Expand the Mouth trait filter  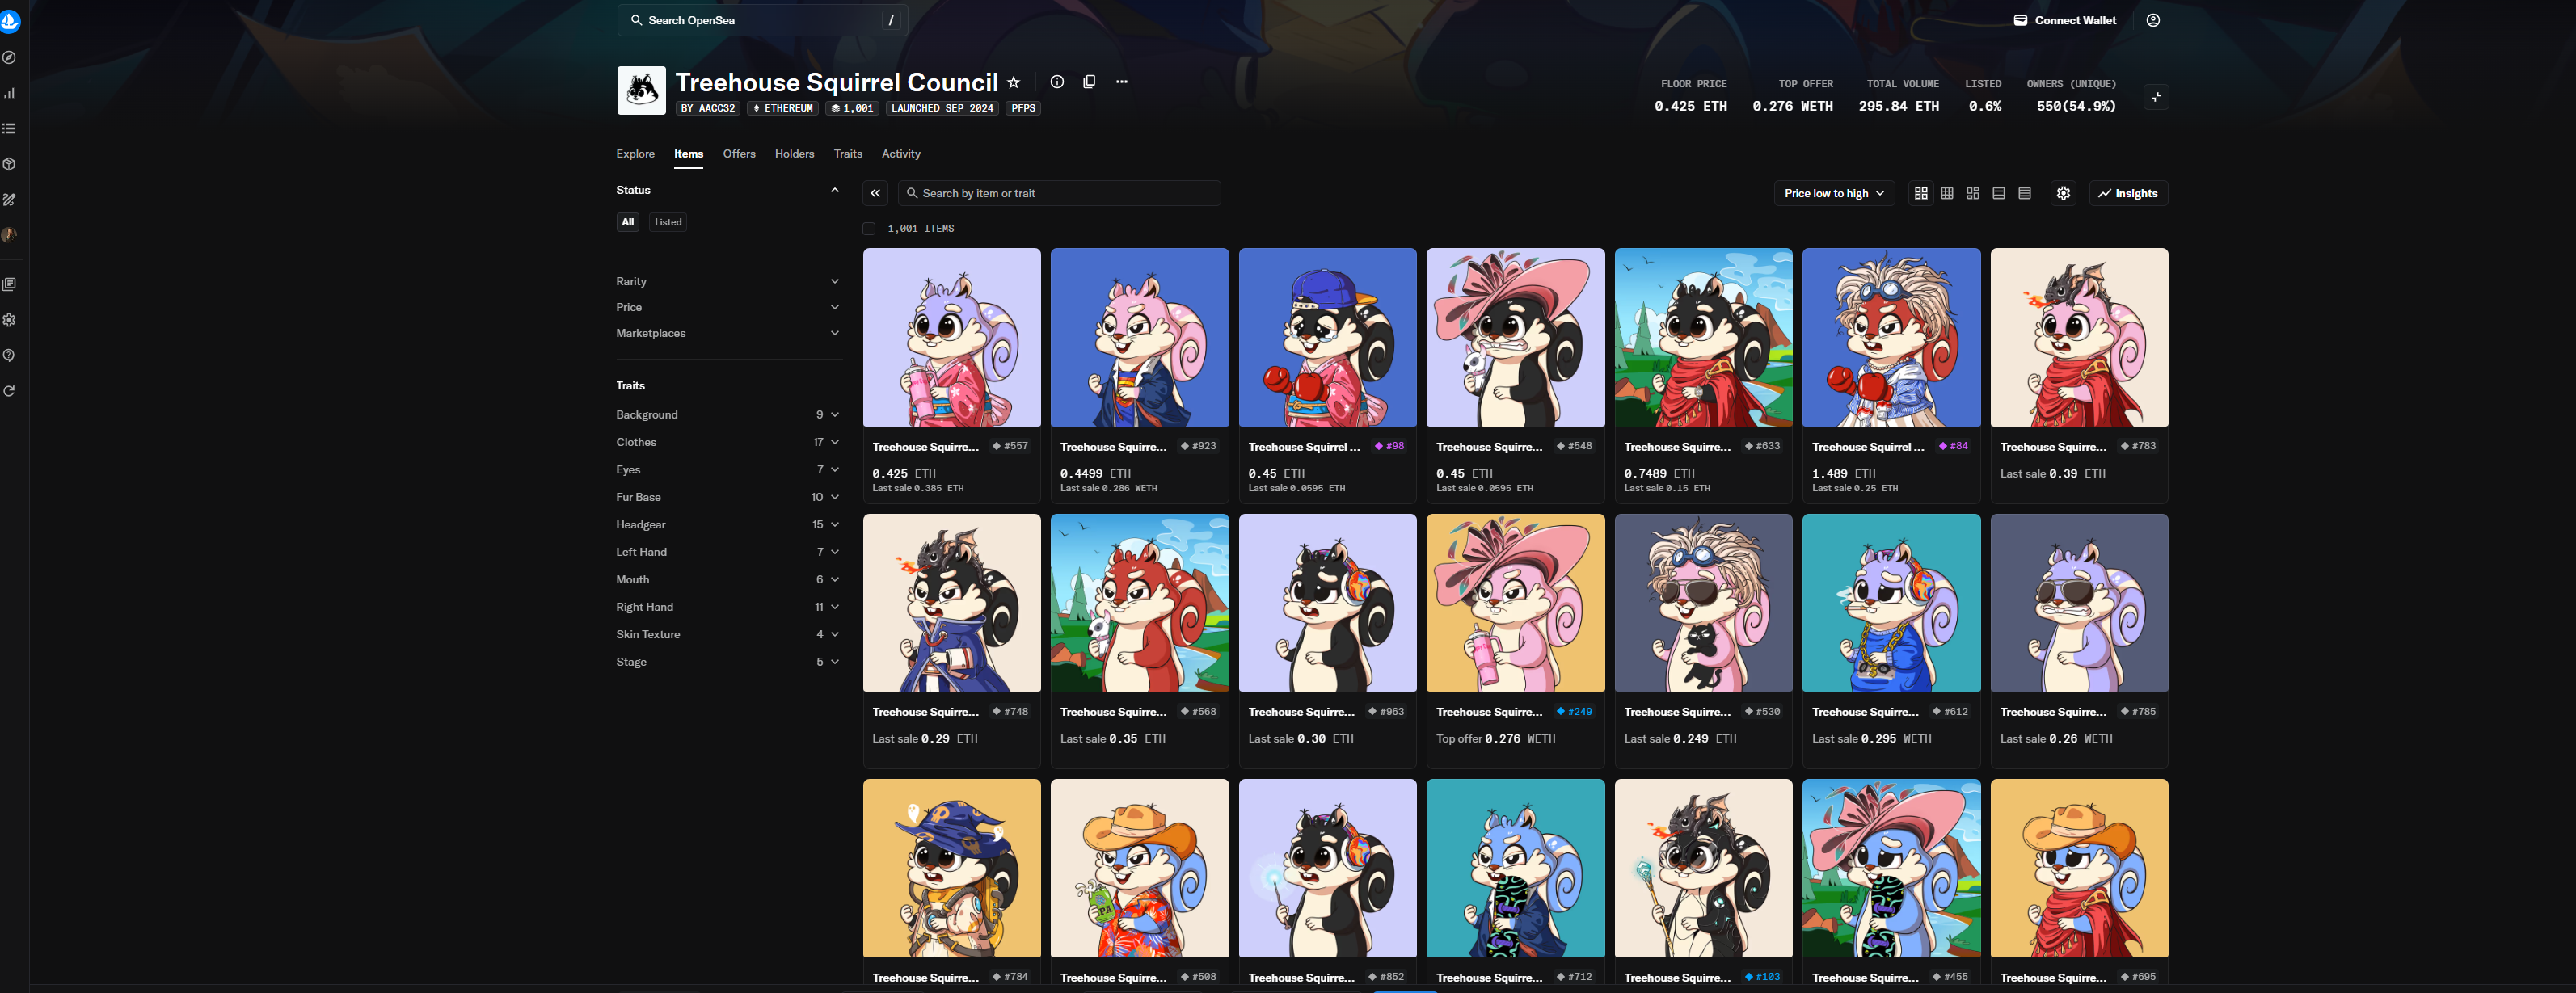(728, 580)
